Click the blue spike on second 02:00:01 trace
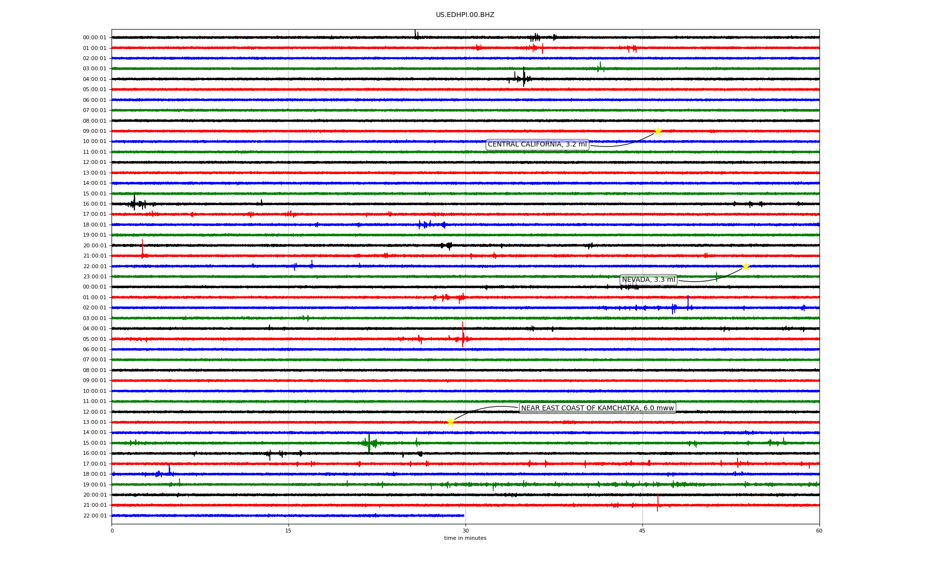Screen dimensions: 931x582 688,303
